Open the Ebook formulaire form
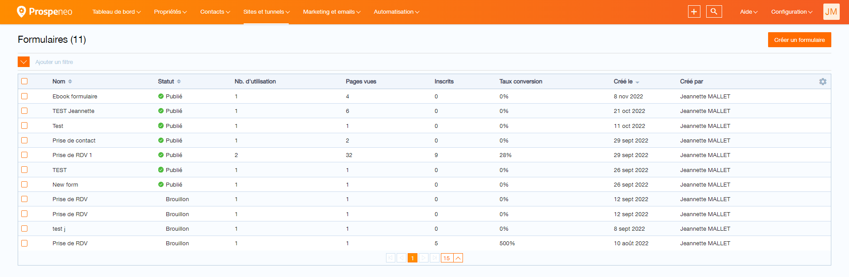 click(75, 97)
